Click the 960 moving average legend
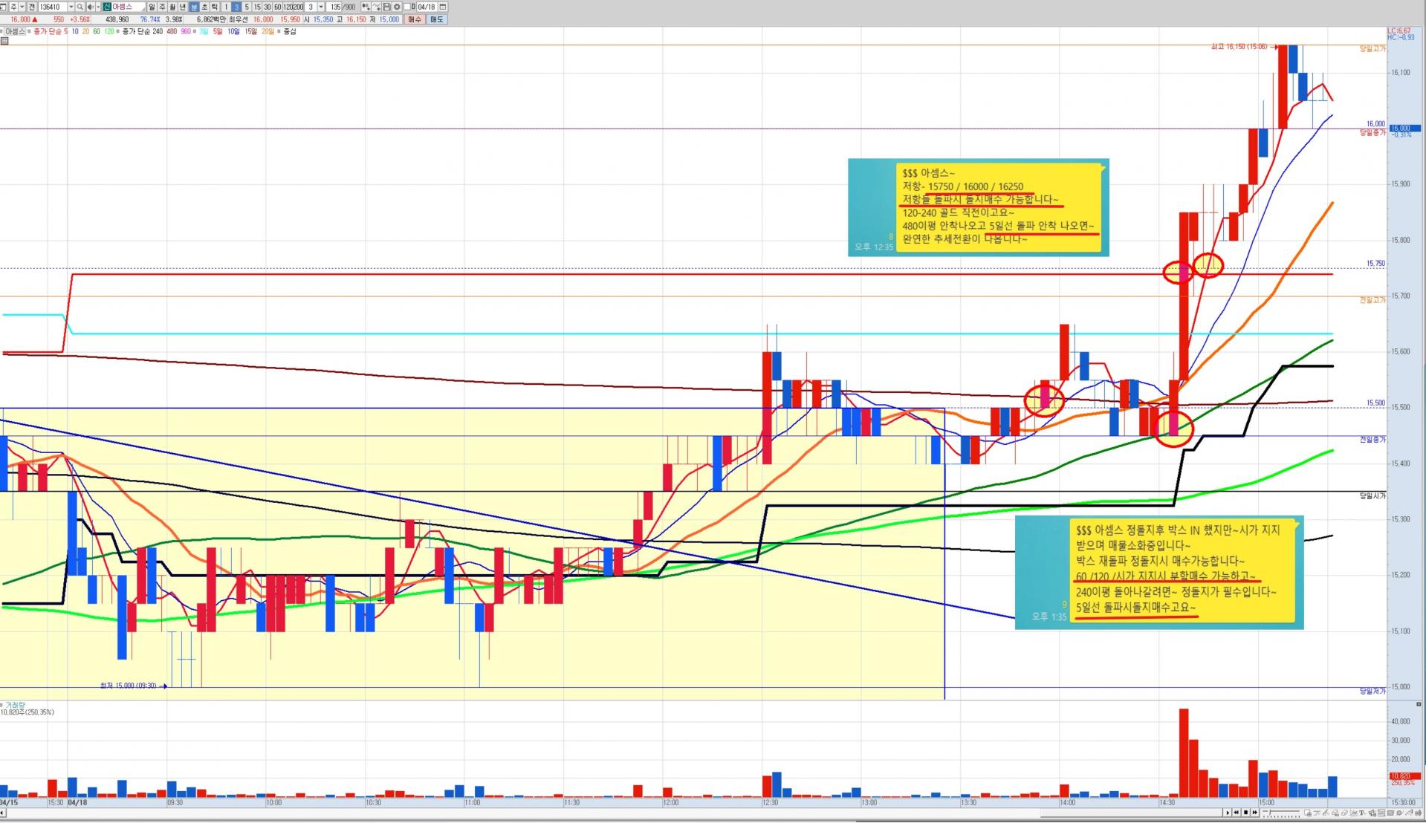Viewport: 1426px width, 823px height. tap(186, 31)
